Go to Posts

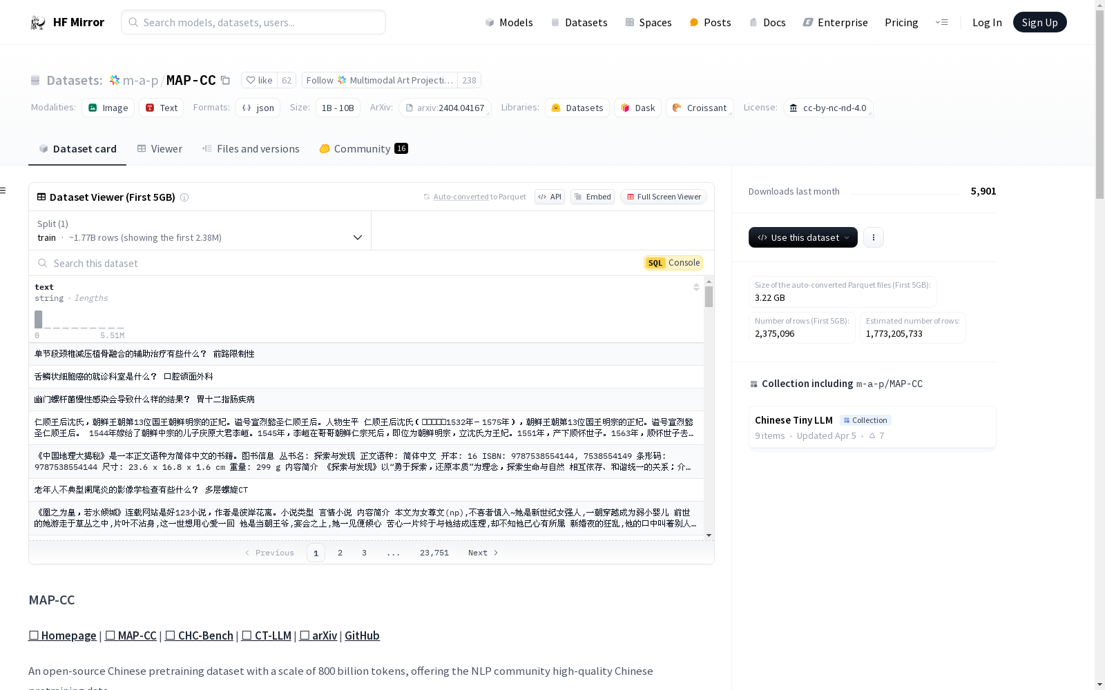click(x=710, y=22)
